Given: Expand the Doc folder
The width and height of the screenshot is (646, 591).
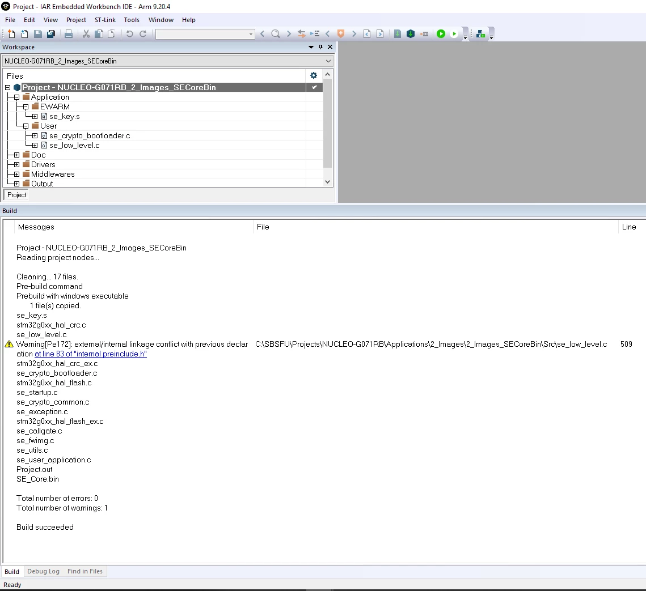Looking at the screenshot, I should 16,155.
